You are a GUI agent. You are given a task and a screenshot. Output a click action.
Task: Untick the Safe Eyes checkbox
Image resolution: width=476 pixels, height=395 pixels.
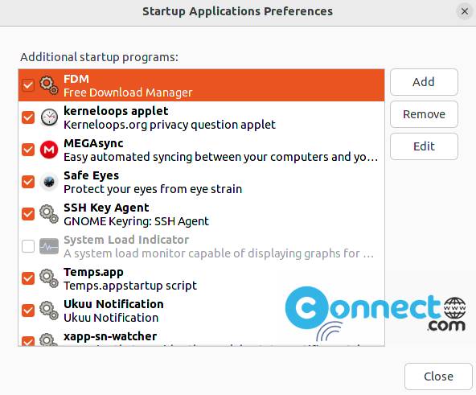pos(28,182)
